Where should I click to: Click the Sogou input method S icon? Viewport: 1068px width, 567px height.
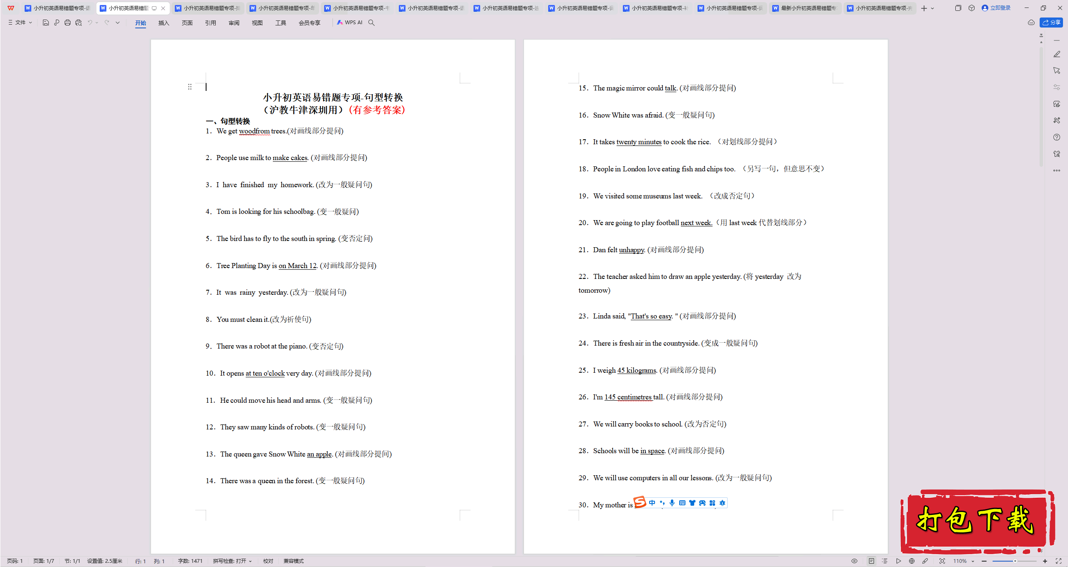[x=640, y=502]
